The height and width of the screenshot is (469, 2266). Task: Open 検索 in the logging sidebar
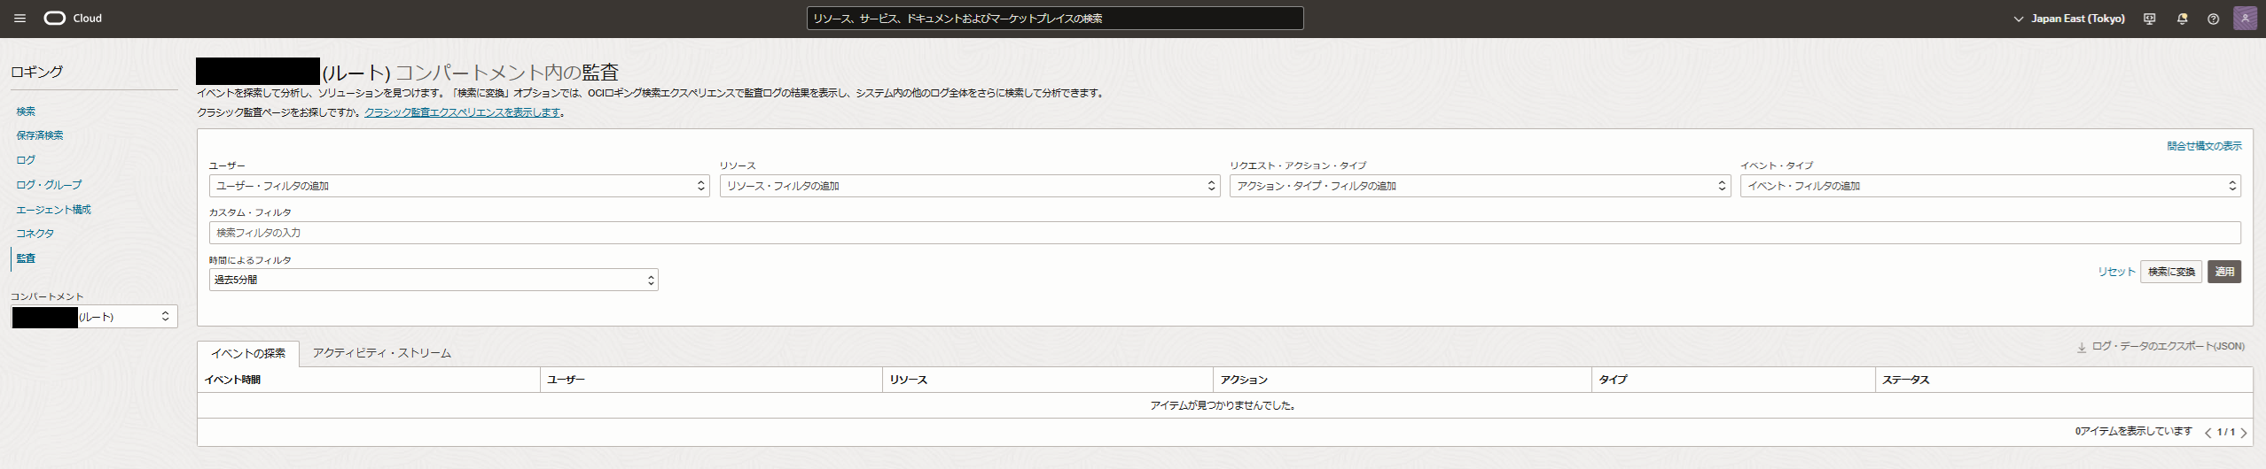[x=26, y=111]
